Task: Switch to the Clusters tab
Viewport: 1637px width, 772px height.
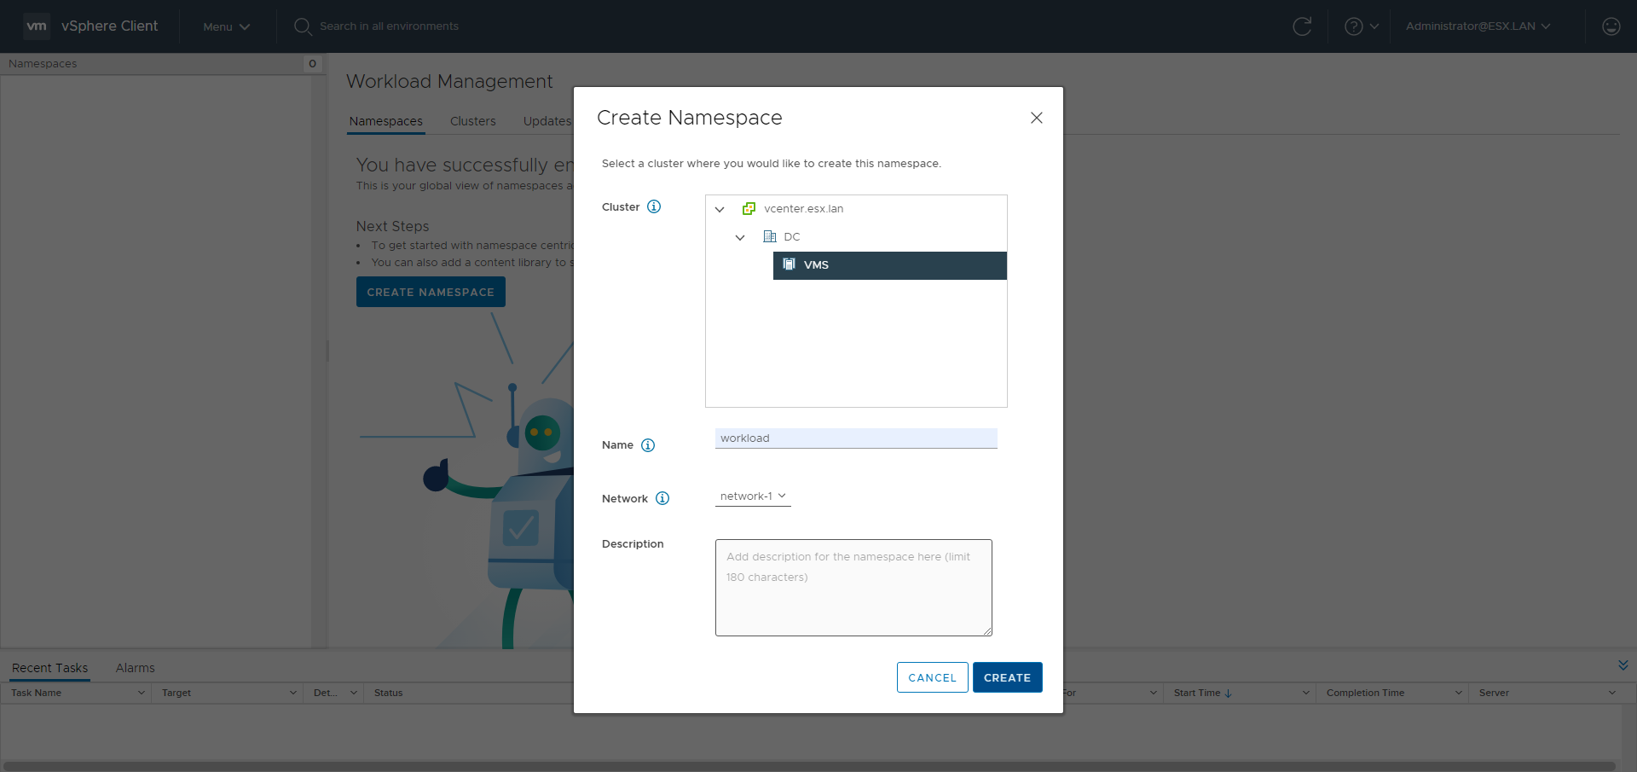Action: tap(472, 121)
